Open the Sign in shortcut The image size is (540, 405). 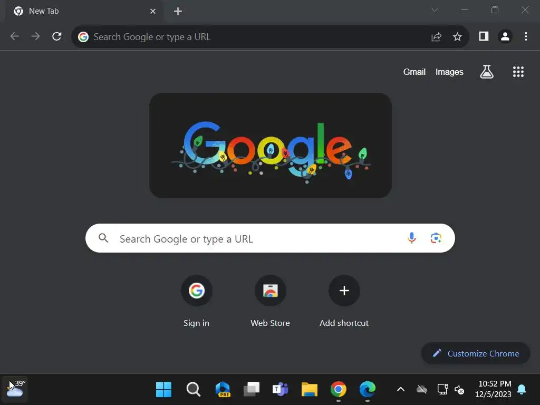tap(196, 301)
